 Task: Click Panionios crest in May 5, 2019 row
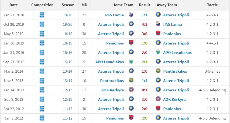point(158,34)
